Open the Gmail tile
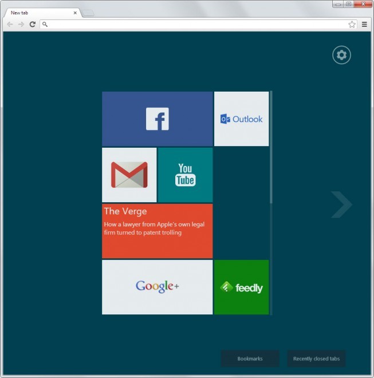 click(129, 175)
